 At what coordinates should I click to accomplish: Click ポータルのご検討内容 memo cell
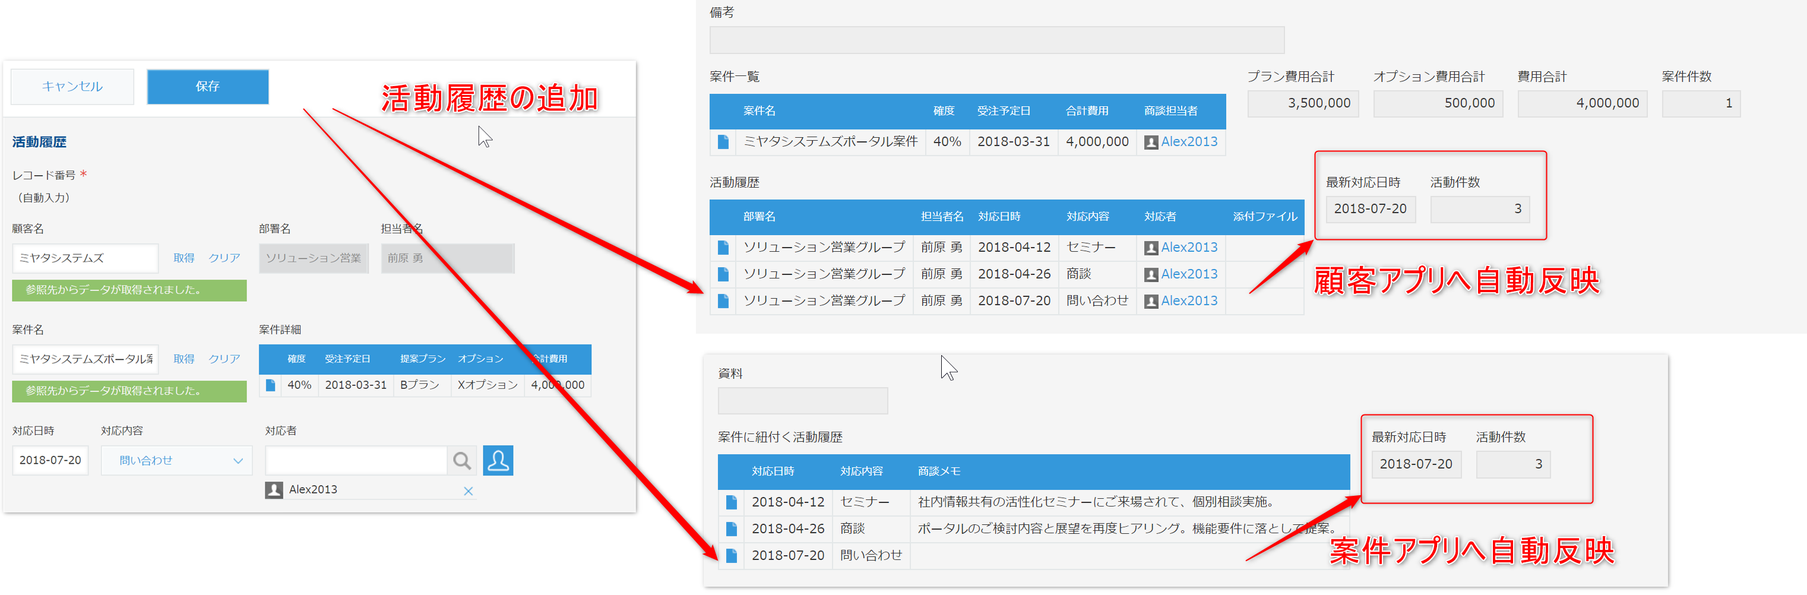tap(1129, 529)
